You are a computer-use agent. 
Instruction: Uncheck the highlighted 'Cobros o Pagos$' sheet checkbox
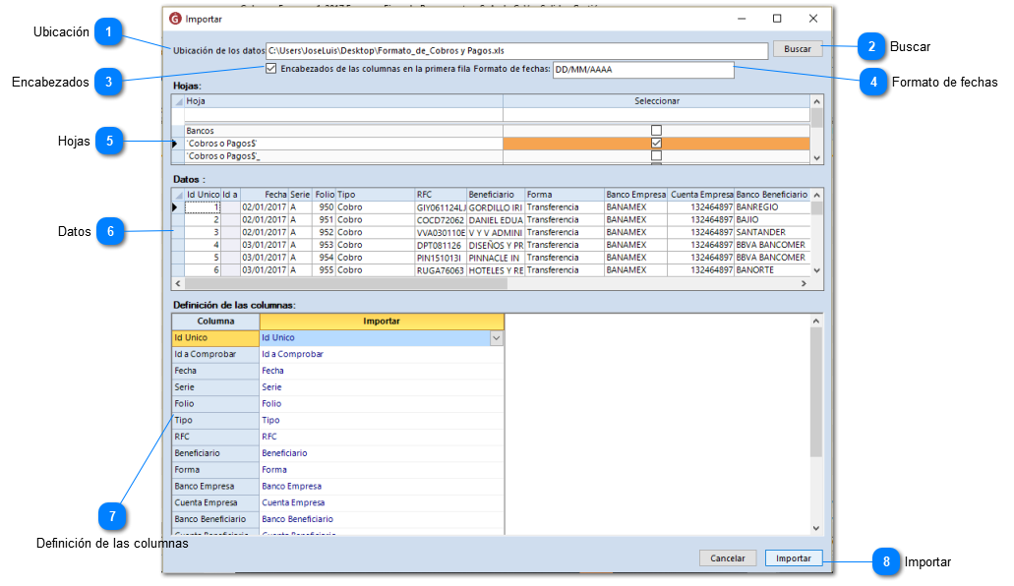(656, 143)
